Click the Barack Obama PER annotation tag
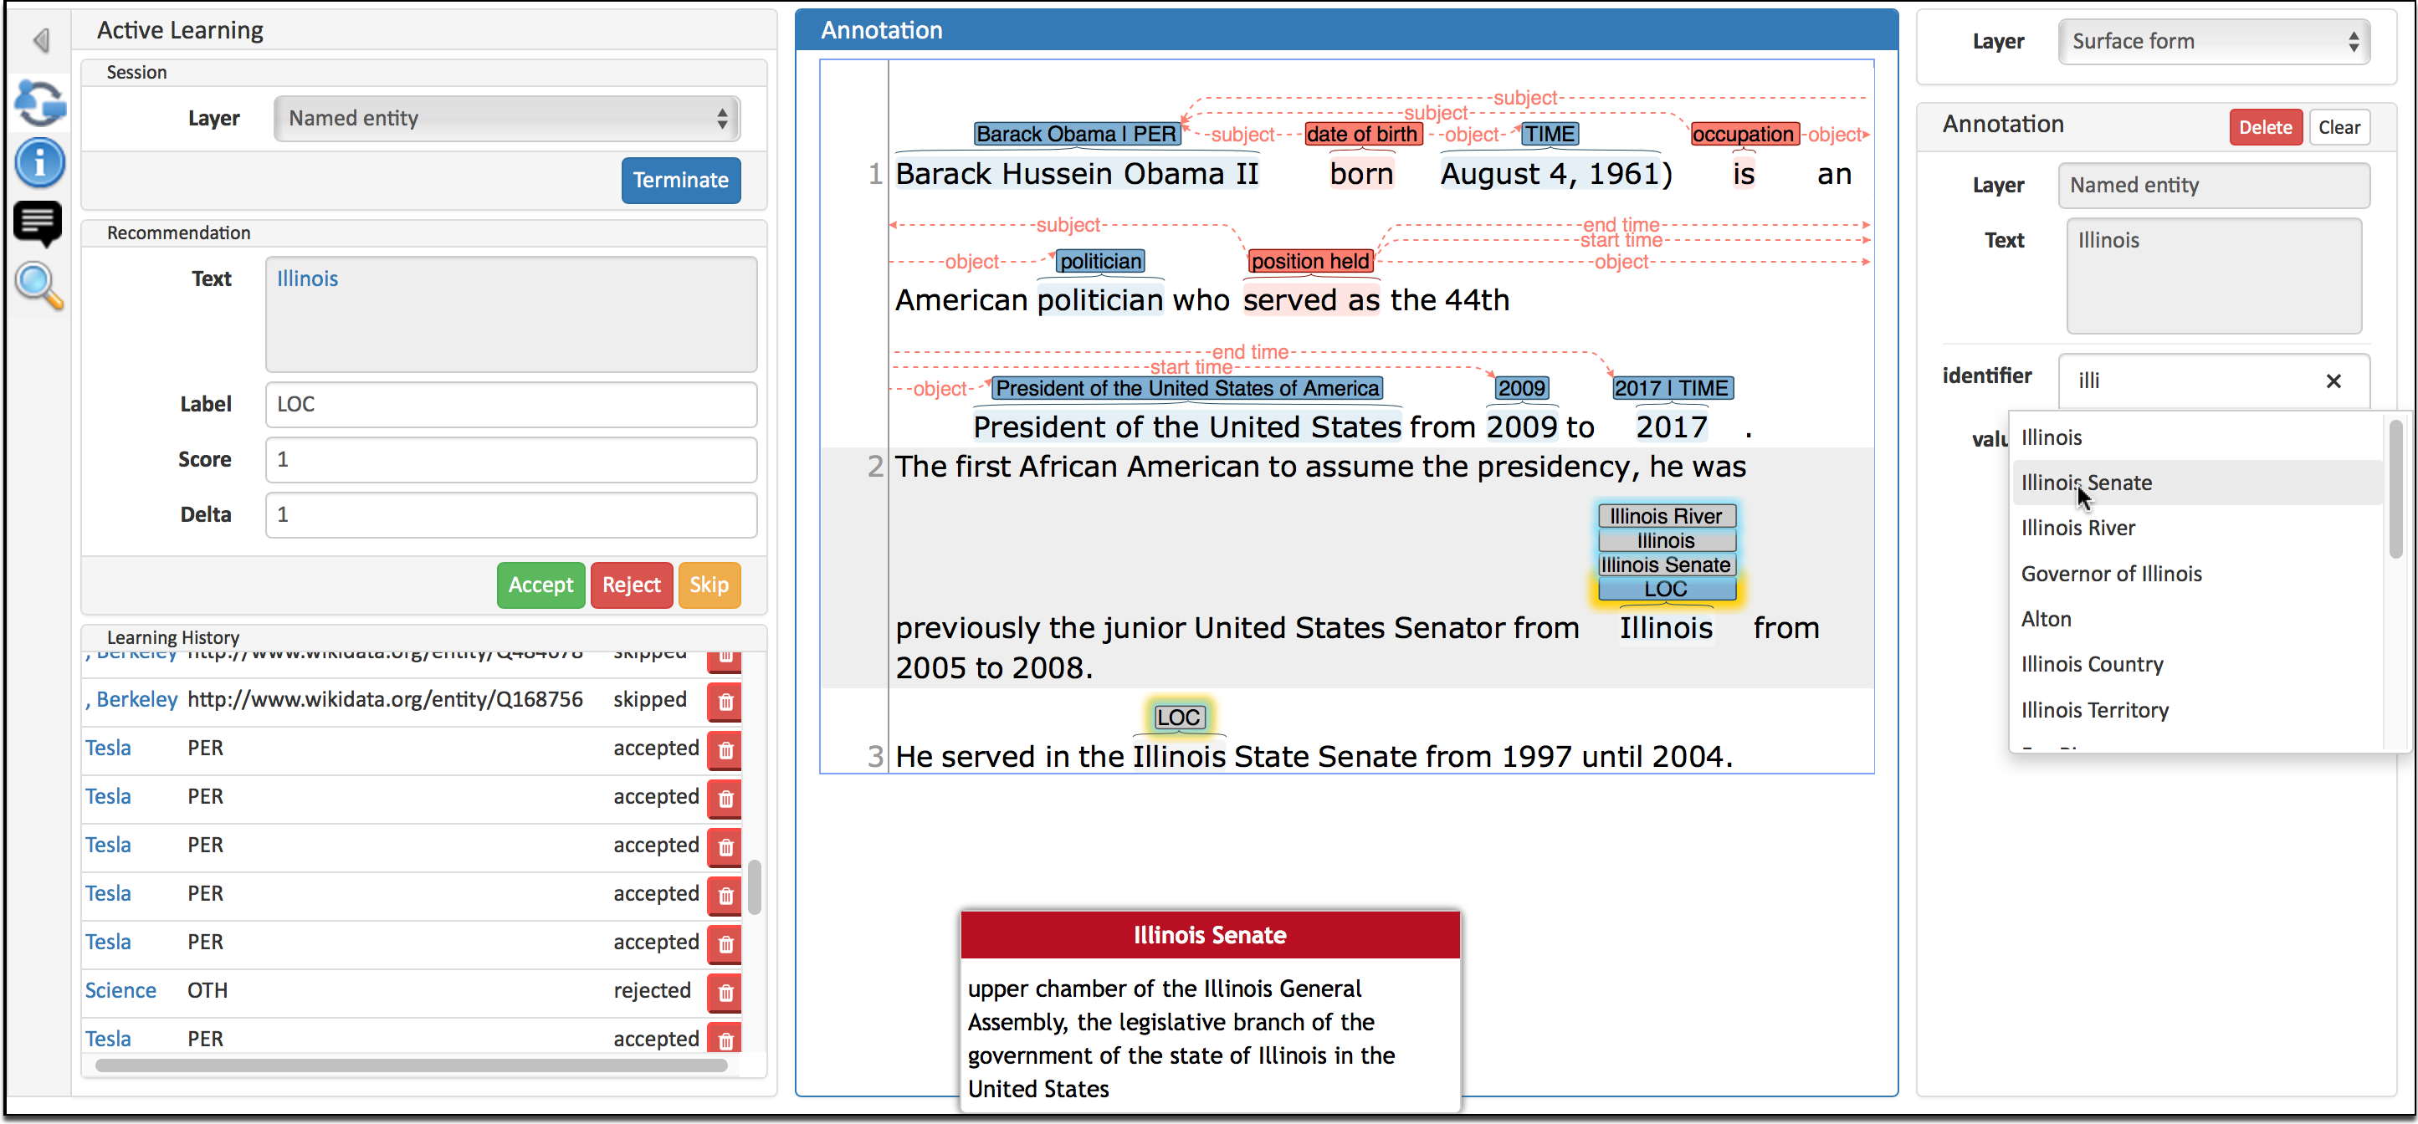The width and height of the screenshot is (2418, 1124). coord(1076,133)
